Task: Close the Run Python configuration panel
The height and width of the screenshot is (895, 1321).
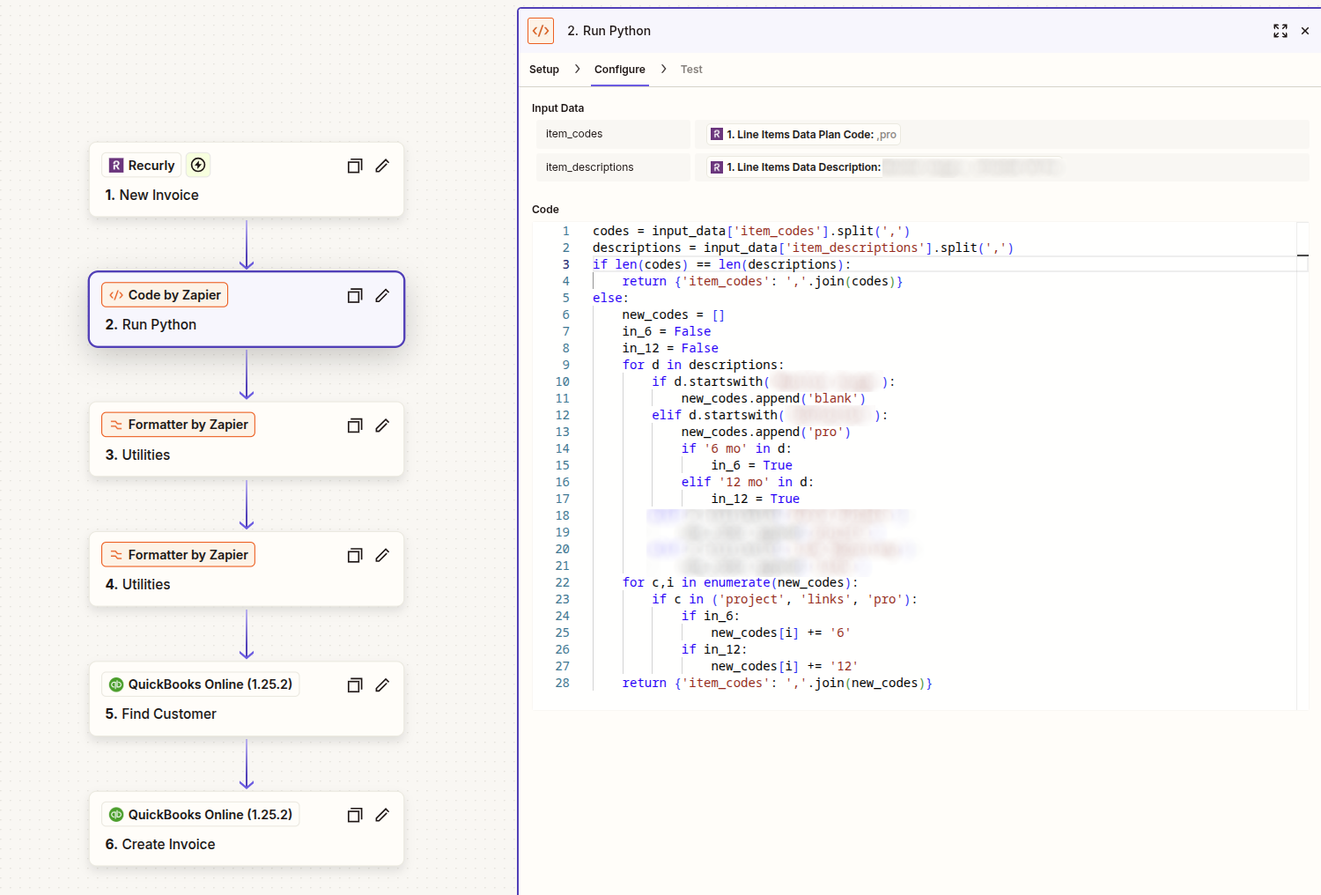Action: tap(1305, 31)
